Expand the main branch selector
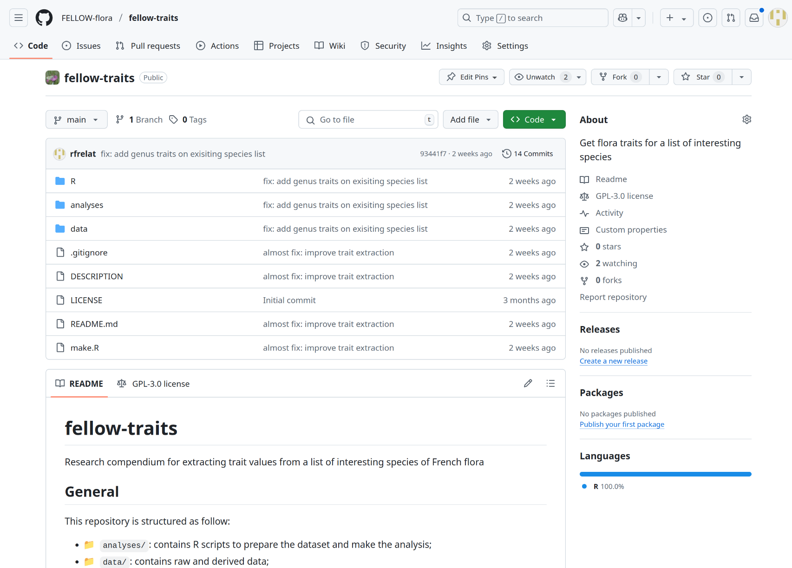The image size is (792, 568). coord(76,120)
